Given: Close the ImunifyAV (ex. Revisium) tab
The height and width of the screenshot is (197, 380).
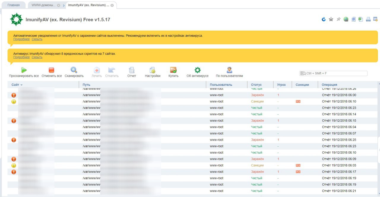Looking at the screenshot, I should (x=112, y=5).
